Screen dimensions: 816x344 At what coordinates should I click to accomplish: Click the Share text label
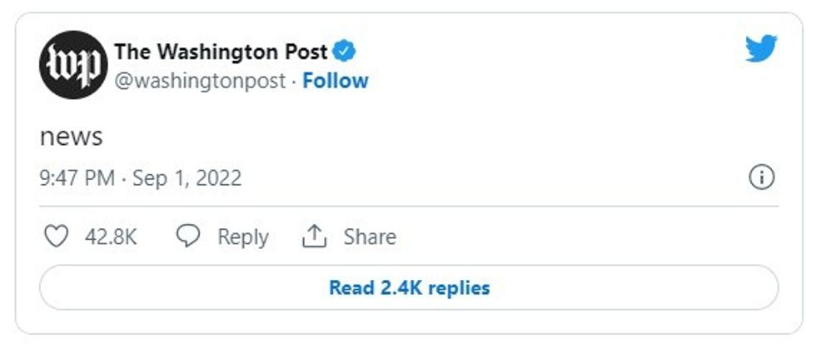370,237
